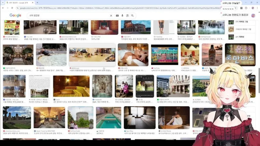Open the turquoise indoor pool image

coord(108,118)
